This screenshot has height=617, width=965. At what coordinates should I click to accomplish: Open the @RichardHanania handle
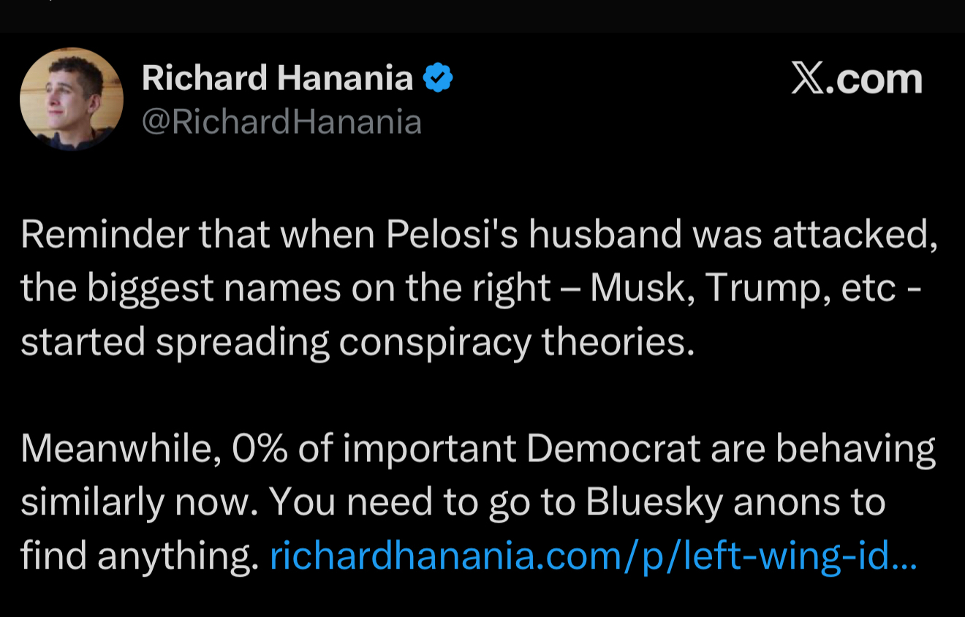pyautogui.click(x=281, y=122)
